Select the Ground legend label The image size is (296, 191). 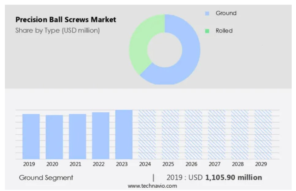coord(226,13)
